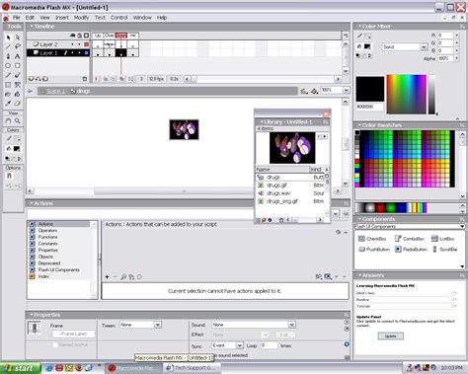This screenshot has width=468, height=374.
Task: Click the Edit Symbols icon
Action: [314, 91]
